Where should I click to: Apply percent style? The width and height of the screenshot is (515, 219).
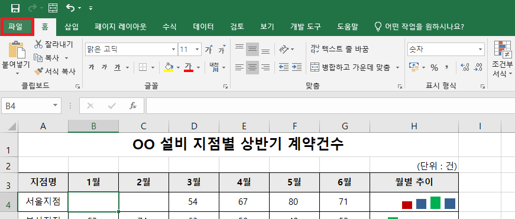[x=434, y=68]
